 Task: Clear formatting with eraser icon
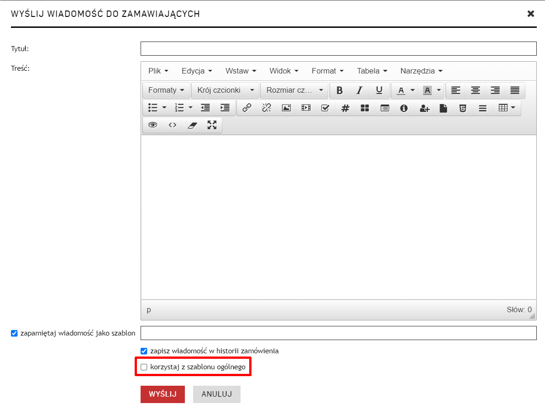(x=192, y=125)
